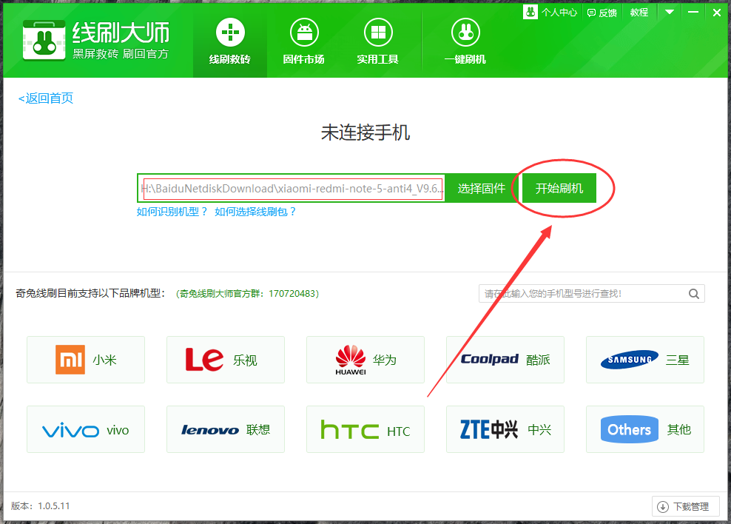Open the 固件市场 tab

[304, 42]
